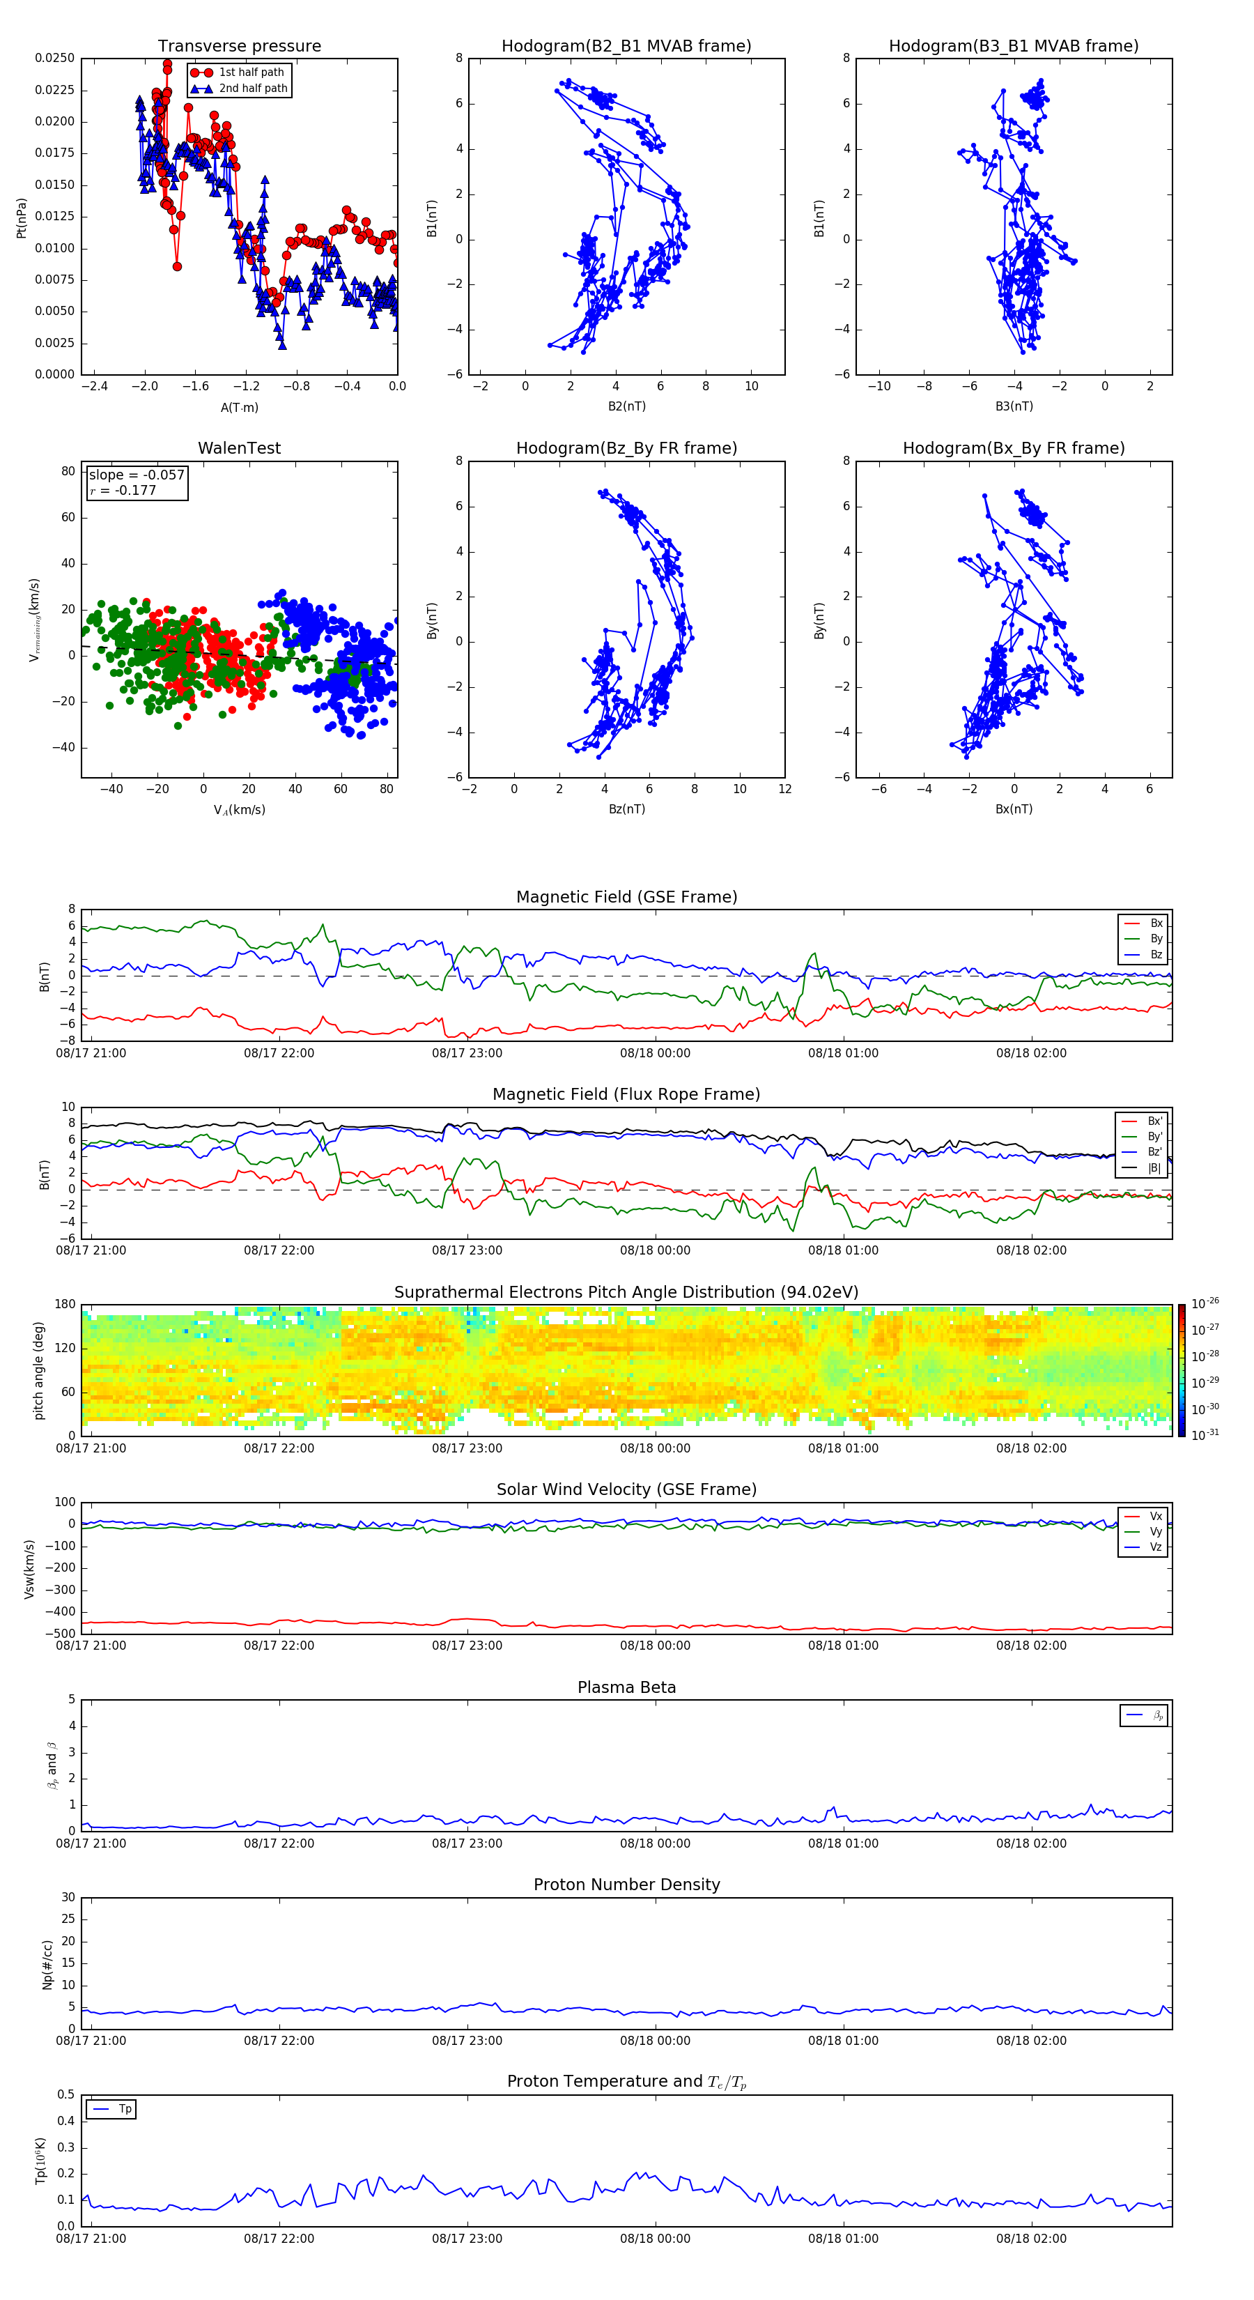Click the 'Bx(nT)' axis label
The height and width of the screenshot is (2300, 1254).
(x=1014, y=809)
